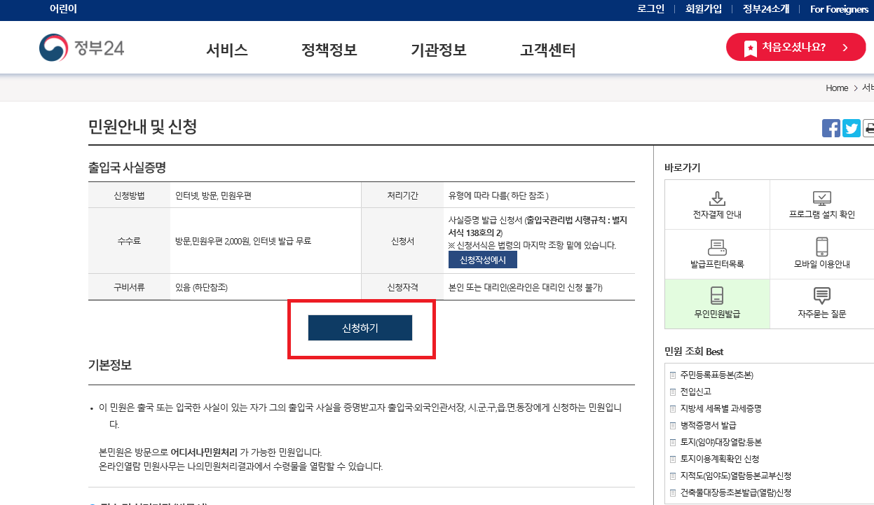
Task: Click 신청자격 table header cell
Action: [402, 287]
